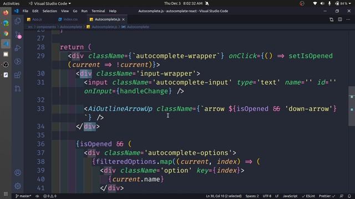
Task: Open the Run menu
Action: click(x=84, y=11)
